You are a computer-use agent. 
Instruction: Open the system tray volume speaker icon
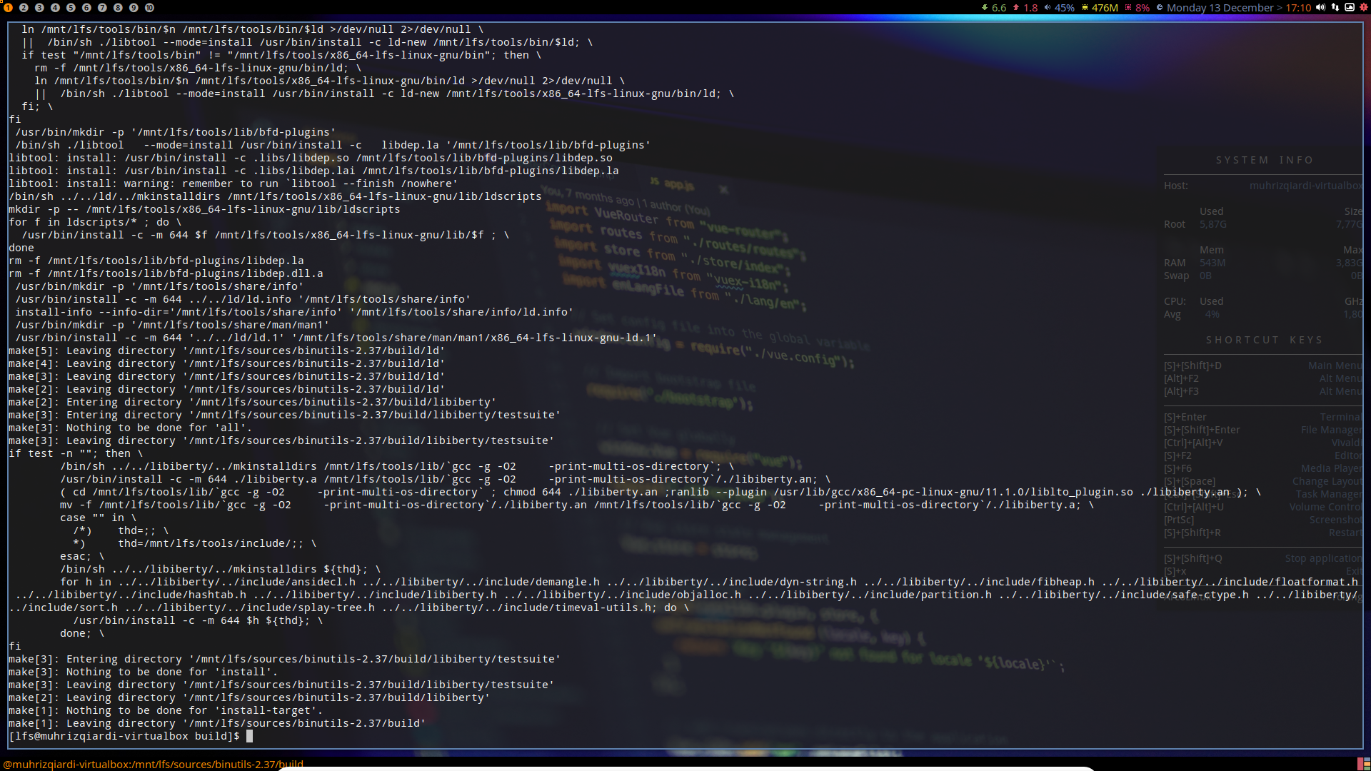coord(1320,7)
